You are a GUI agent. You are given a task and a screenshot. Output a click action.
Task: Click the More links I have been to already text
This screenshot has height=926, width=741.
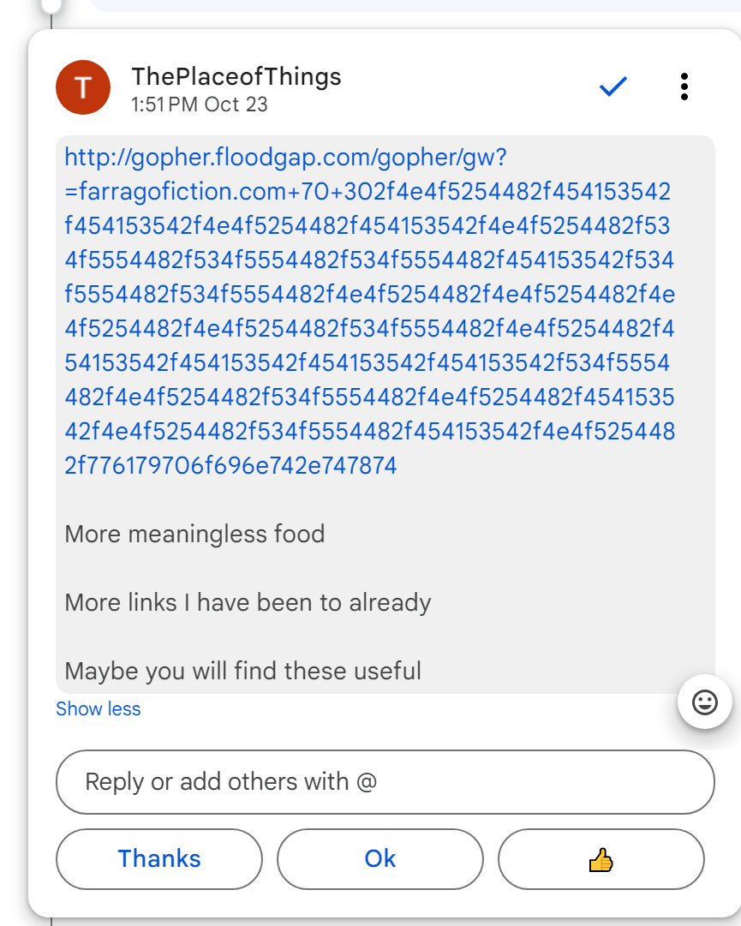[x=248, y=603]
